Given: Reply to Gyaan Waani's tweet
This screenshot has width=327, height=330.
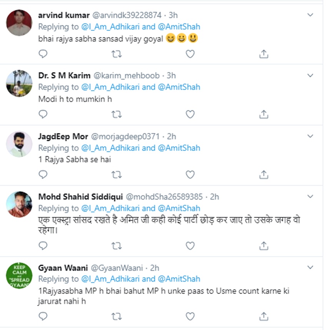Looking at the screenshot, I should (x=43, y=316).
